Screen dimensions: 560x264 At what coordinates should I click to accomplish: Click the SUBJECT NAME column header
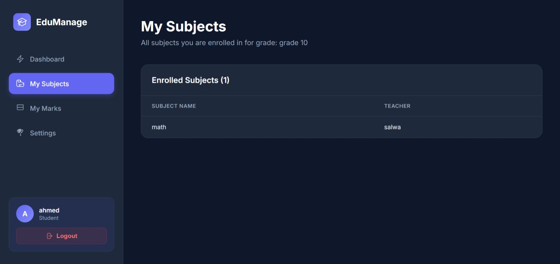[x=174, y=106]
